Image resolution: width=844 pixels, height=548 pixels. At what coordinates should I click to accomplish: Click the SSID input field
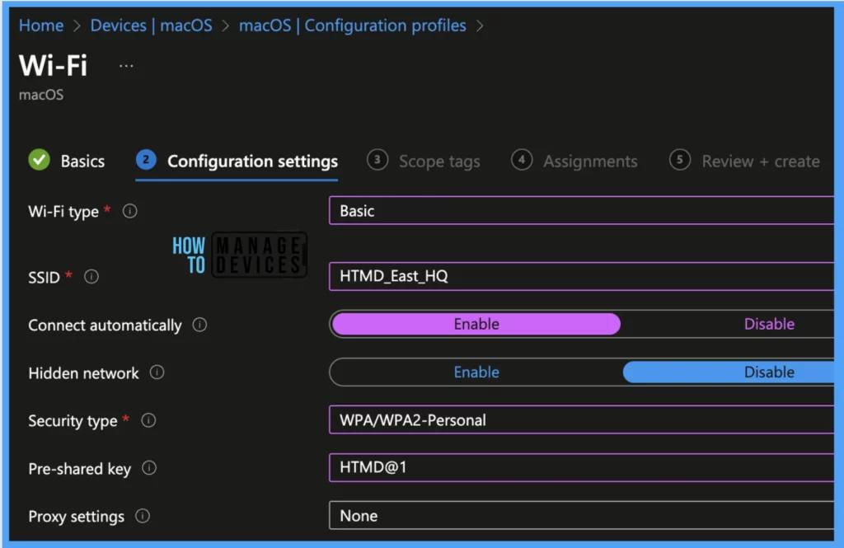[x=581, y=276]
